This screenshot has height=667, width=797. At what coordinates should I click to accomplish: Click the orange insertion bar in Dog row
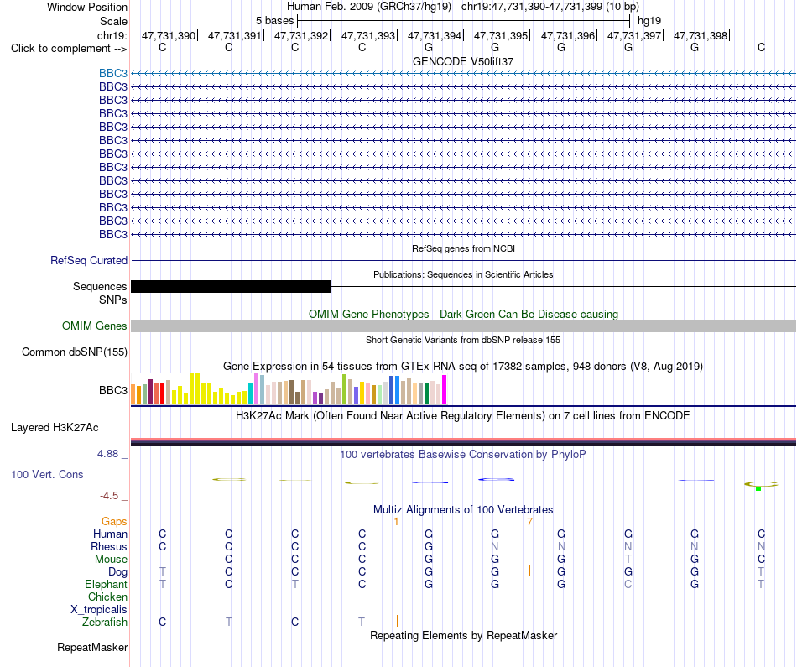pyautogui.click(x=529, y=571)
